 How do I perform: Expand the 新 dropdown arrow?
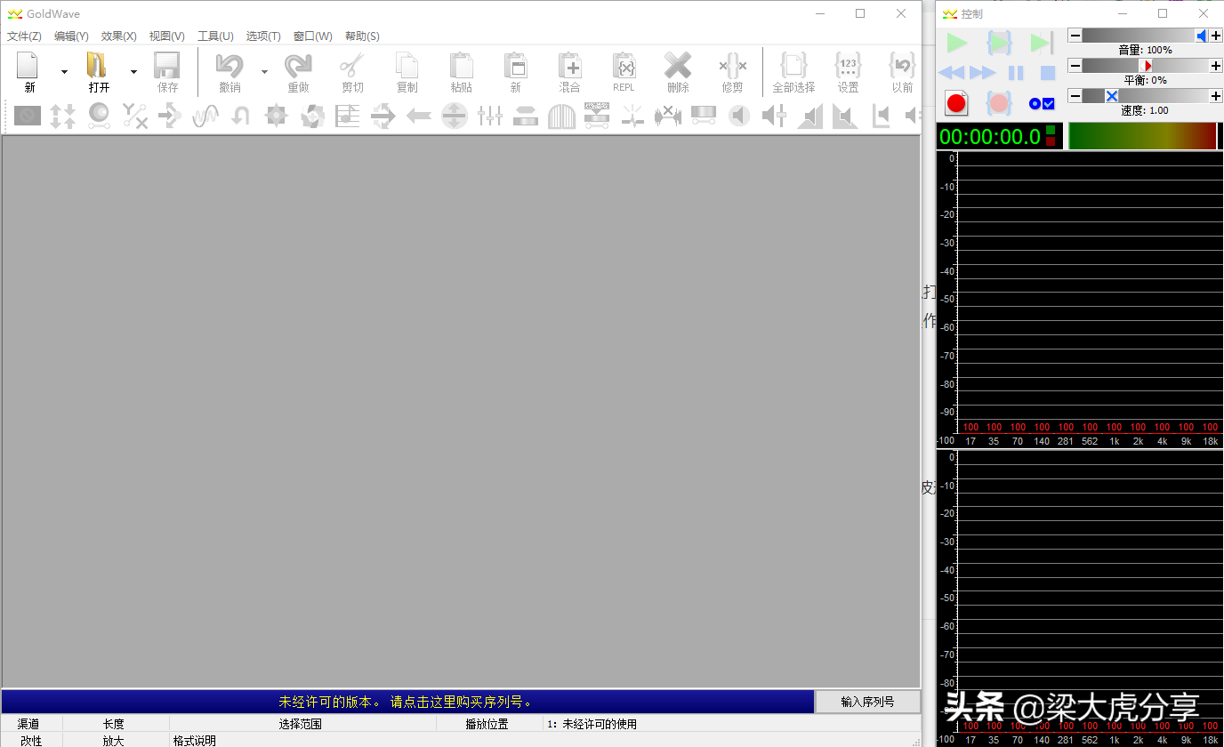(64, 71)
